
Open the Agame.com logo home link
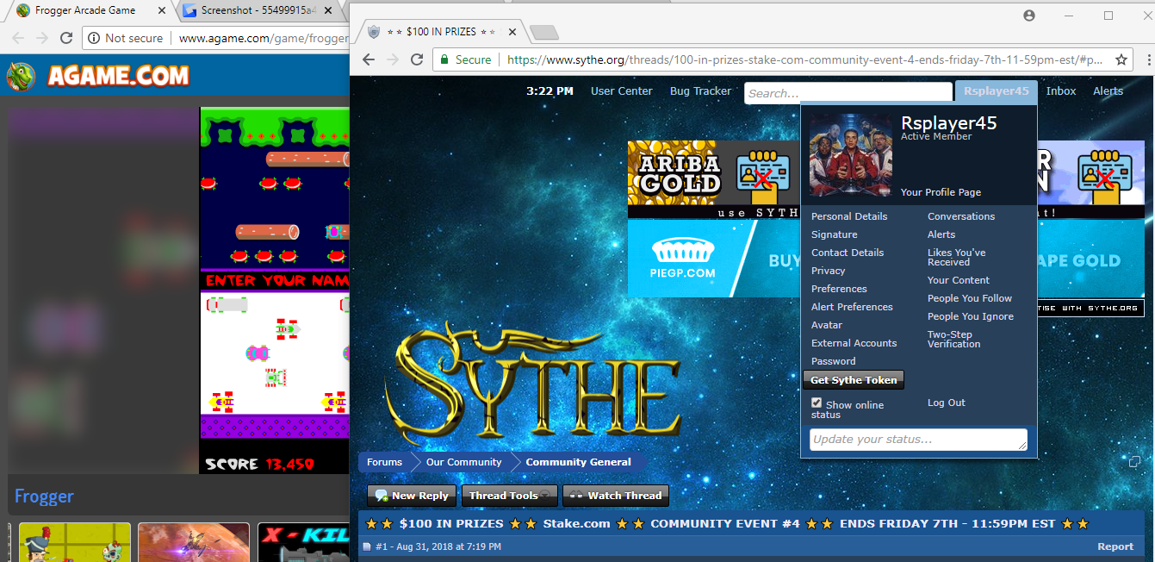[98, 76]
